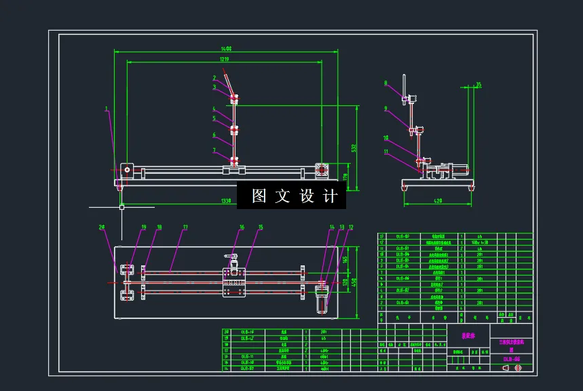
Task: Select the magenta 装配体 title block text
Action: click(x=468, y=336)
